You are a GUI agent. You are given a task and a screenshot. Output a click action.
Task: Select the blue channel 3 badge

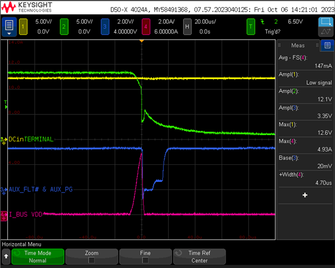(x=105, y=27)
